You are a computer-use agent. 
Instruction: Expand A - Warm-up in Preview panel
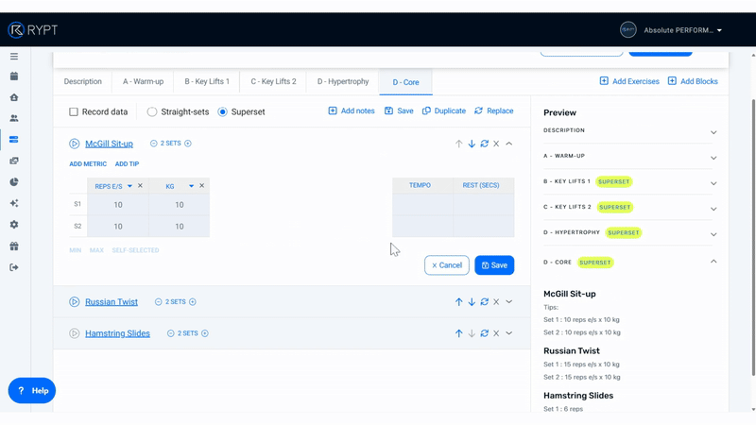713,158
